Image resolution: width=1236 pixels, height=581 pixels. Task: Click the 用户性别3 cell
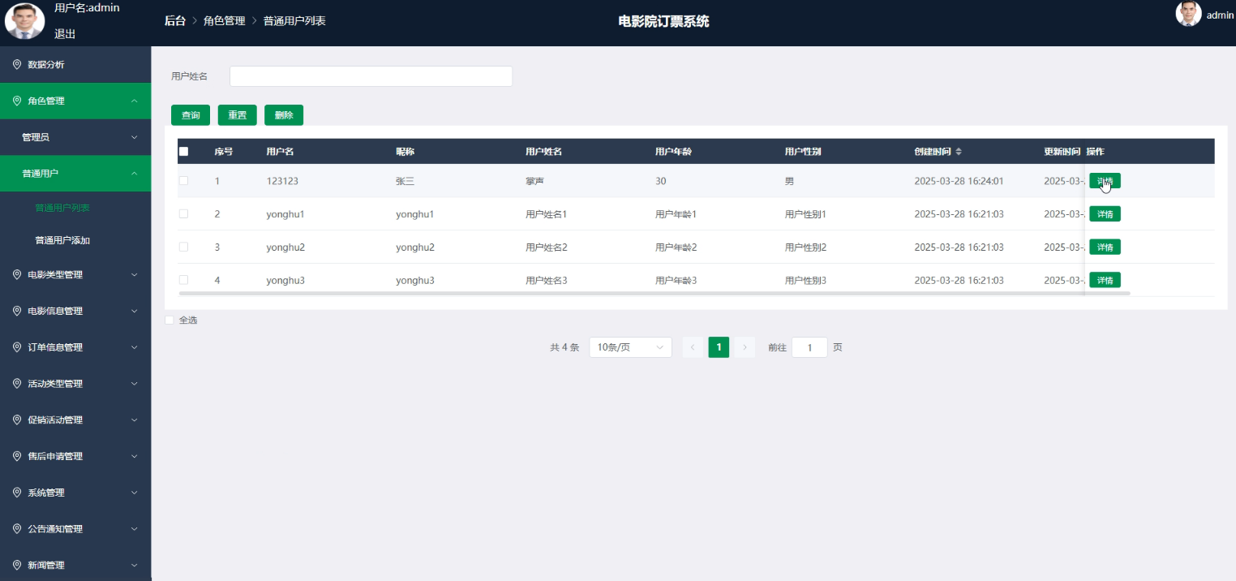point(805,280)
